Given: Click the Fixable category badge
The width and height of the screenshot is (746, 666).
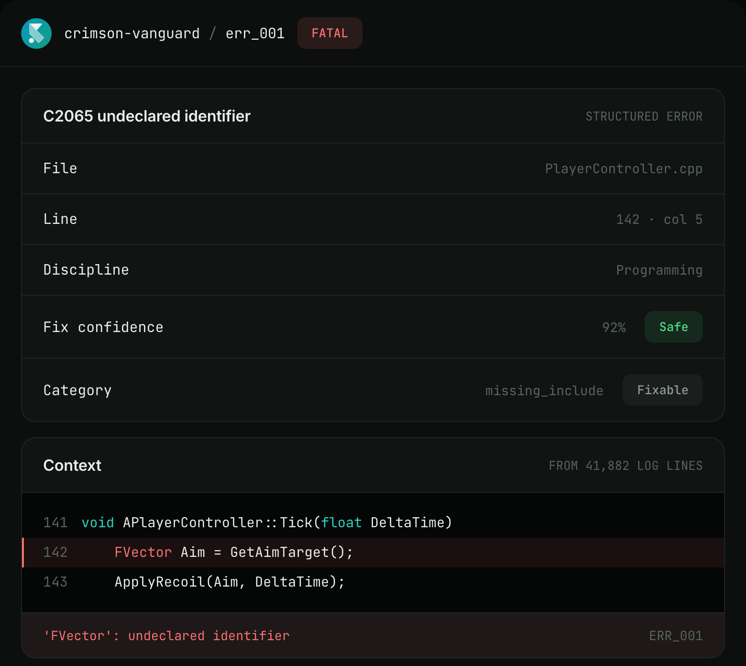Looking at the screenshot, I should [x=663, y=390].
